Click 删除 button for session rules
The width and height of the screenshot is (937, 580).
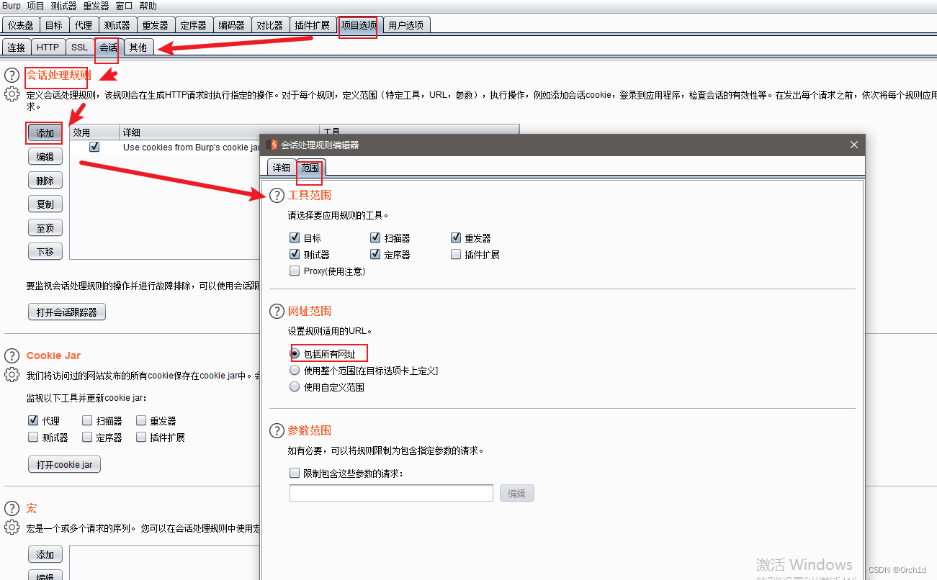[x=45, y=181]
